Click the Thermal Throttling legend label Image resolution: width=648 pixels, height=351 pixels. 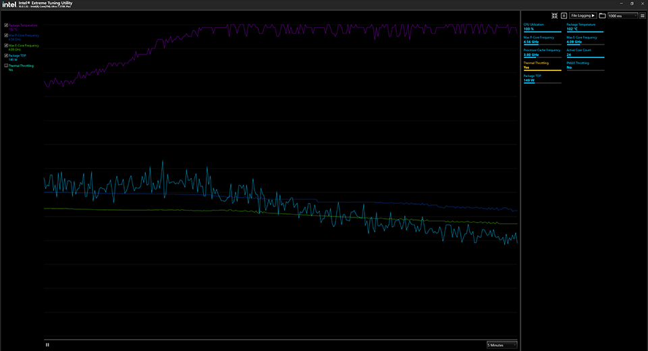pyautogui.click(x=21, y=65)
